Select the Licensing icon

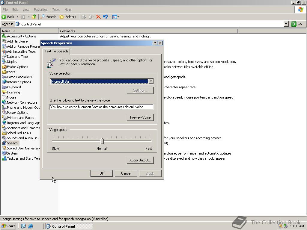(x=4, y=92)
